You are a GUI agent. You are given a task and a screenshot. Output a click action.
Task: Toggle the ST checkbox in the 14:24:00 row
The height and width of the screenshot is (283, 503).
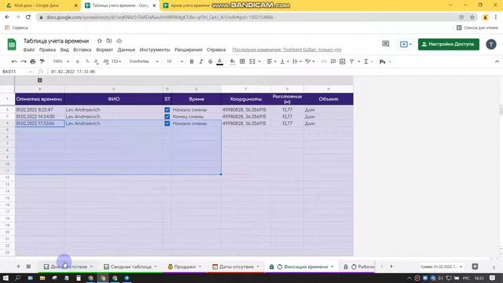[167, 116]
